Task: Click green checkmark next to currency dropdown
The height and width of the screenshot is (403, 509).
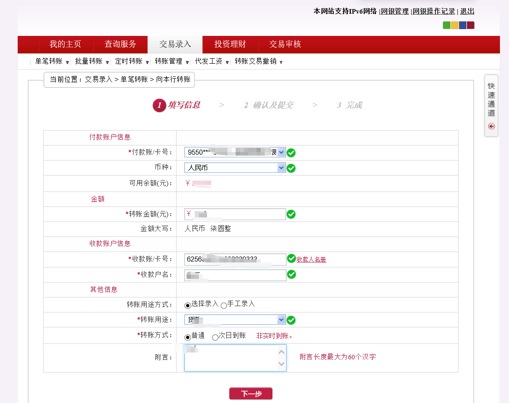Action: 291,168
